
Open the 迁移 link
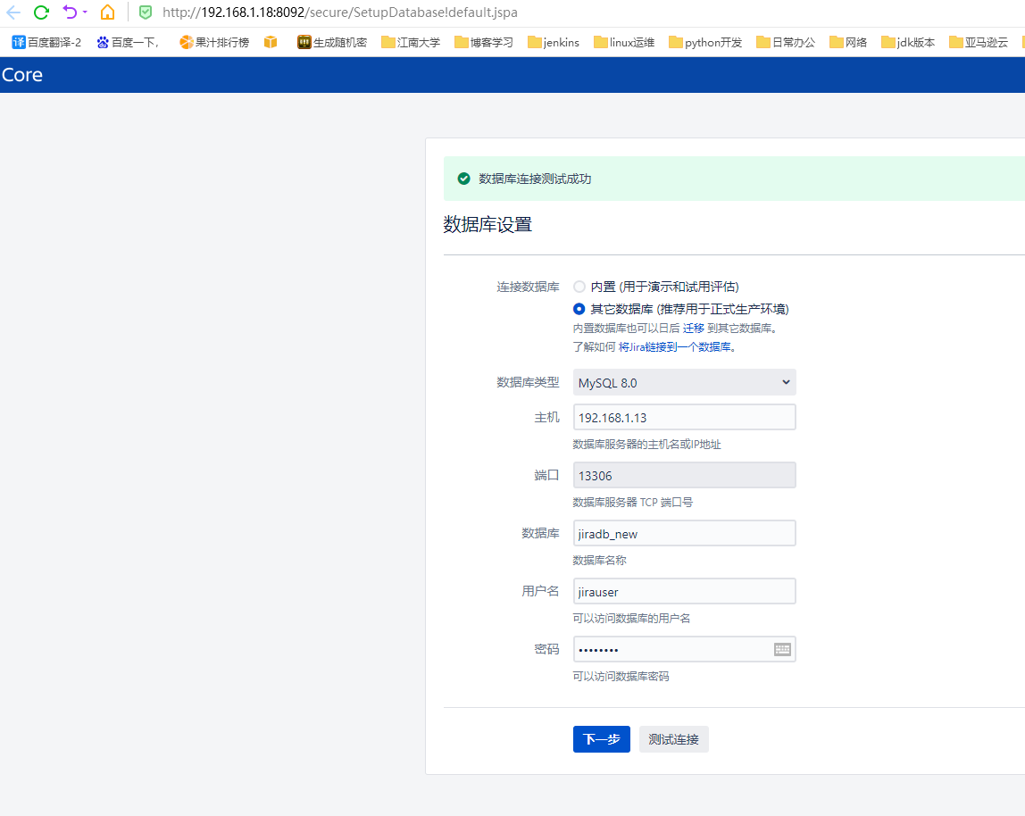point(694,329)
